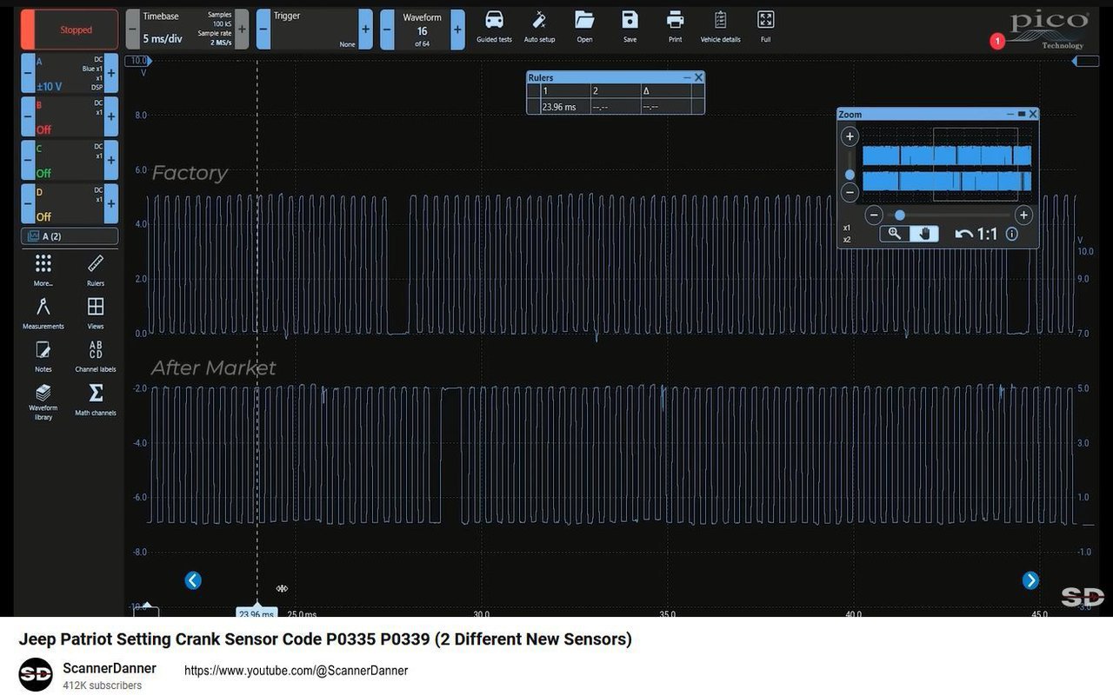Image resolution: width=1113 pixels, height=695 pixels.
Task: Open Channel labels tool
Action: click(96, 356)
